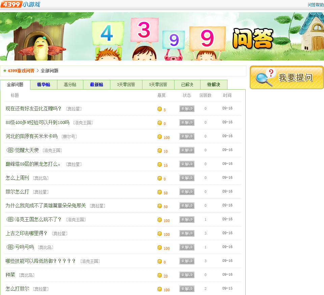The image size is (324, 295).
Task: Click [赛尔号] tag beside 河北的阳原
Action: pos(69,137)
